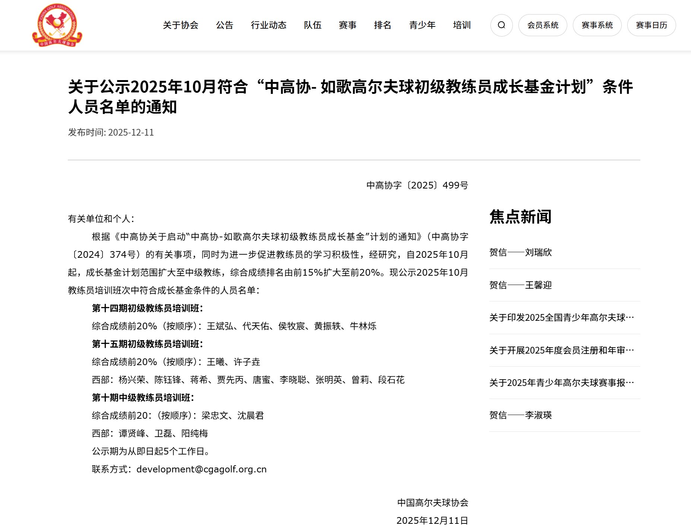Open news link 贺信——李淑瑛
Image resolution: width=691 pixels, height=532 pixels.
point(520,415)
